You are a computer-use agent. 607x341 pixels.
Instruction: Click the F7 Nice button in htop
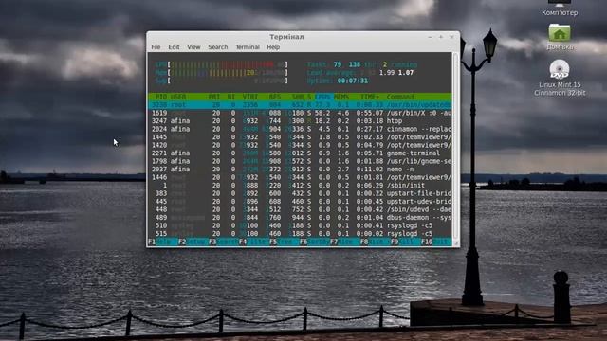pos(345,242)
